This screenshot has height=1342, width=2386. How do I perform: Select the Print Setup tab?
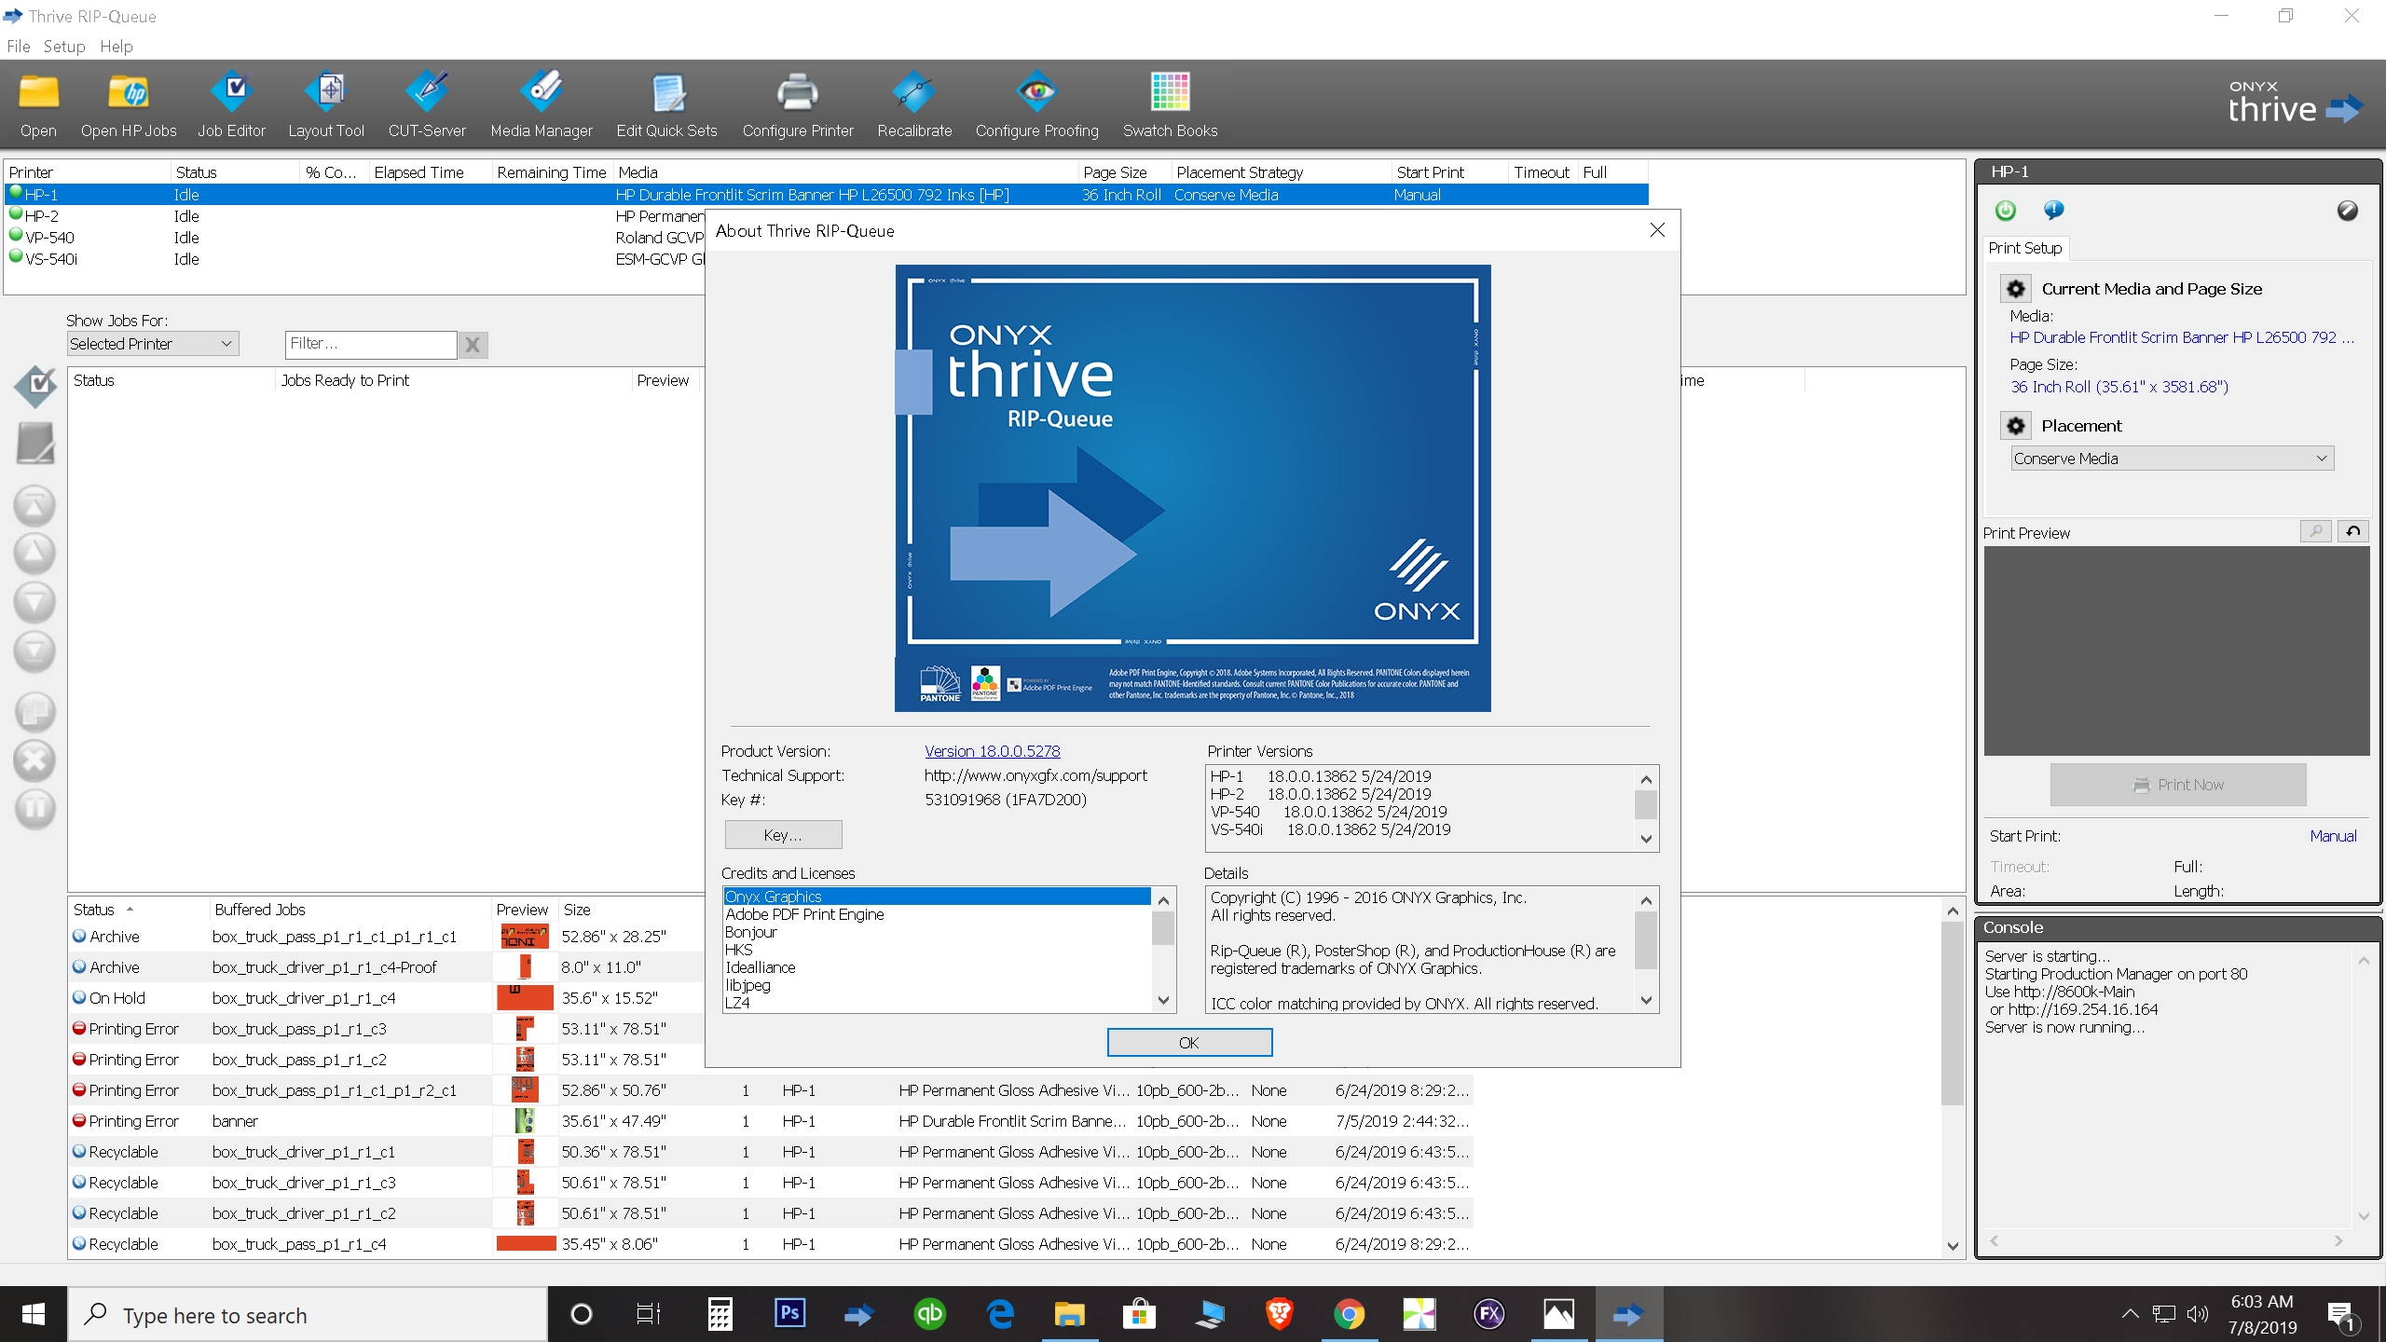2024,248
